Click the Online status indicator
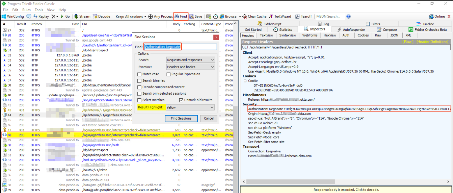This screenshot has width=453, height=193. (x=437, y=17)
